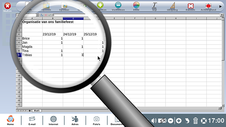Switch to the Blad1 sheet tab

(37, 111)
